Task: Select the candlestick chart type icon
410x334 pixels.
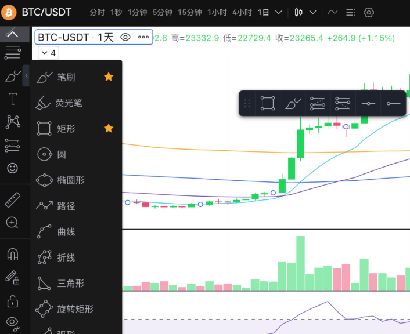Action: click(298, 12)
